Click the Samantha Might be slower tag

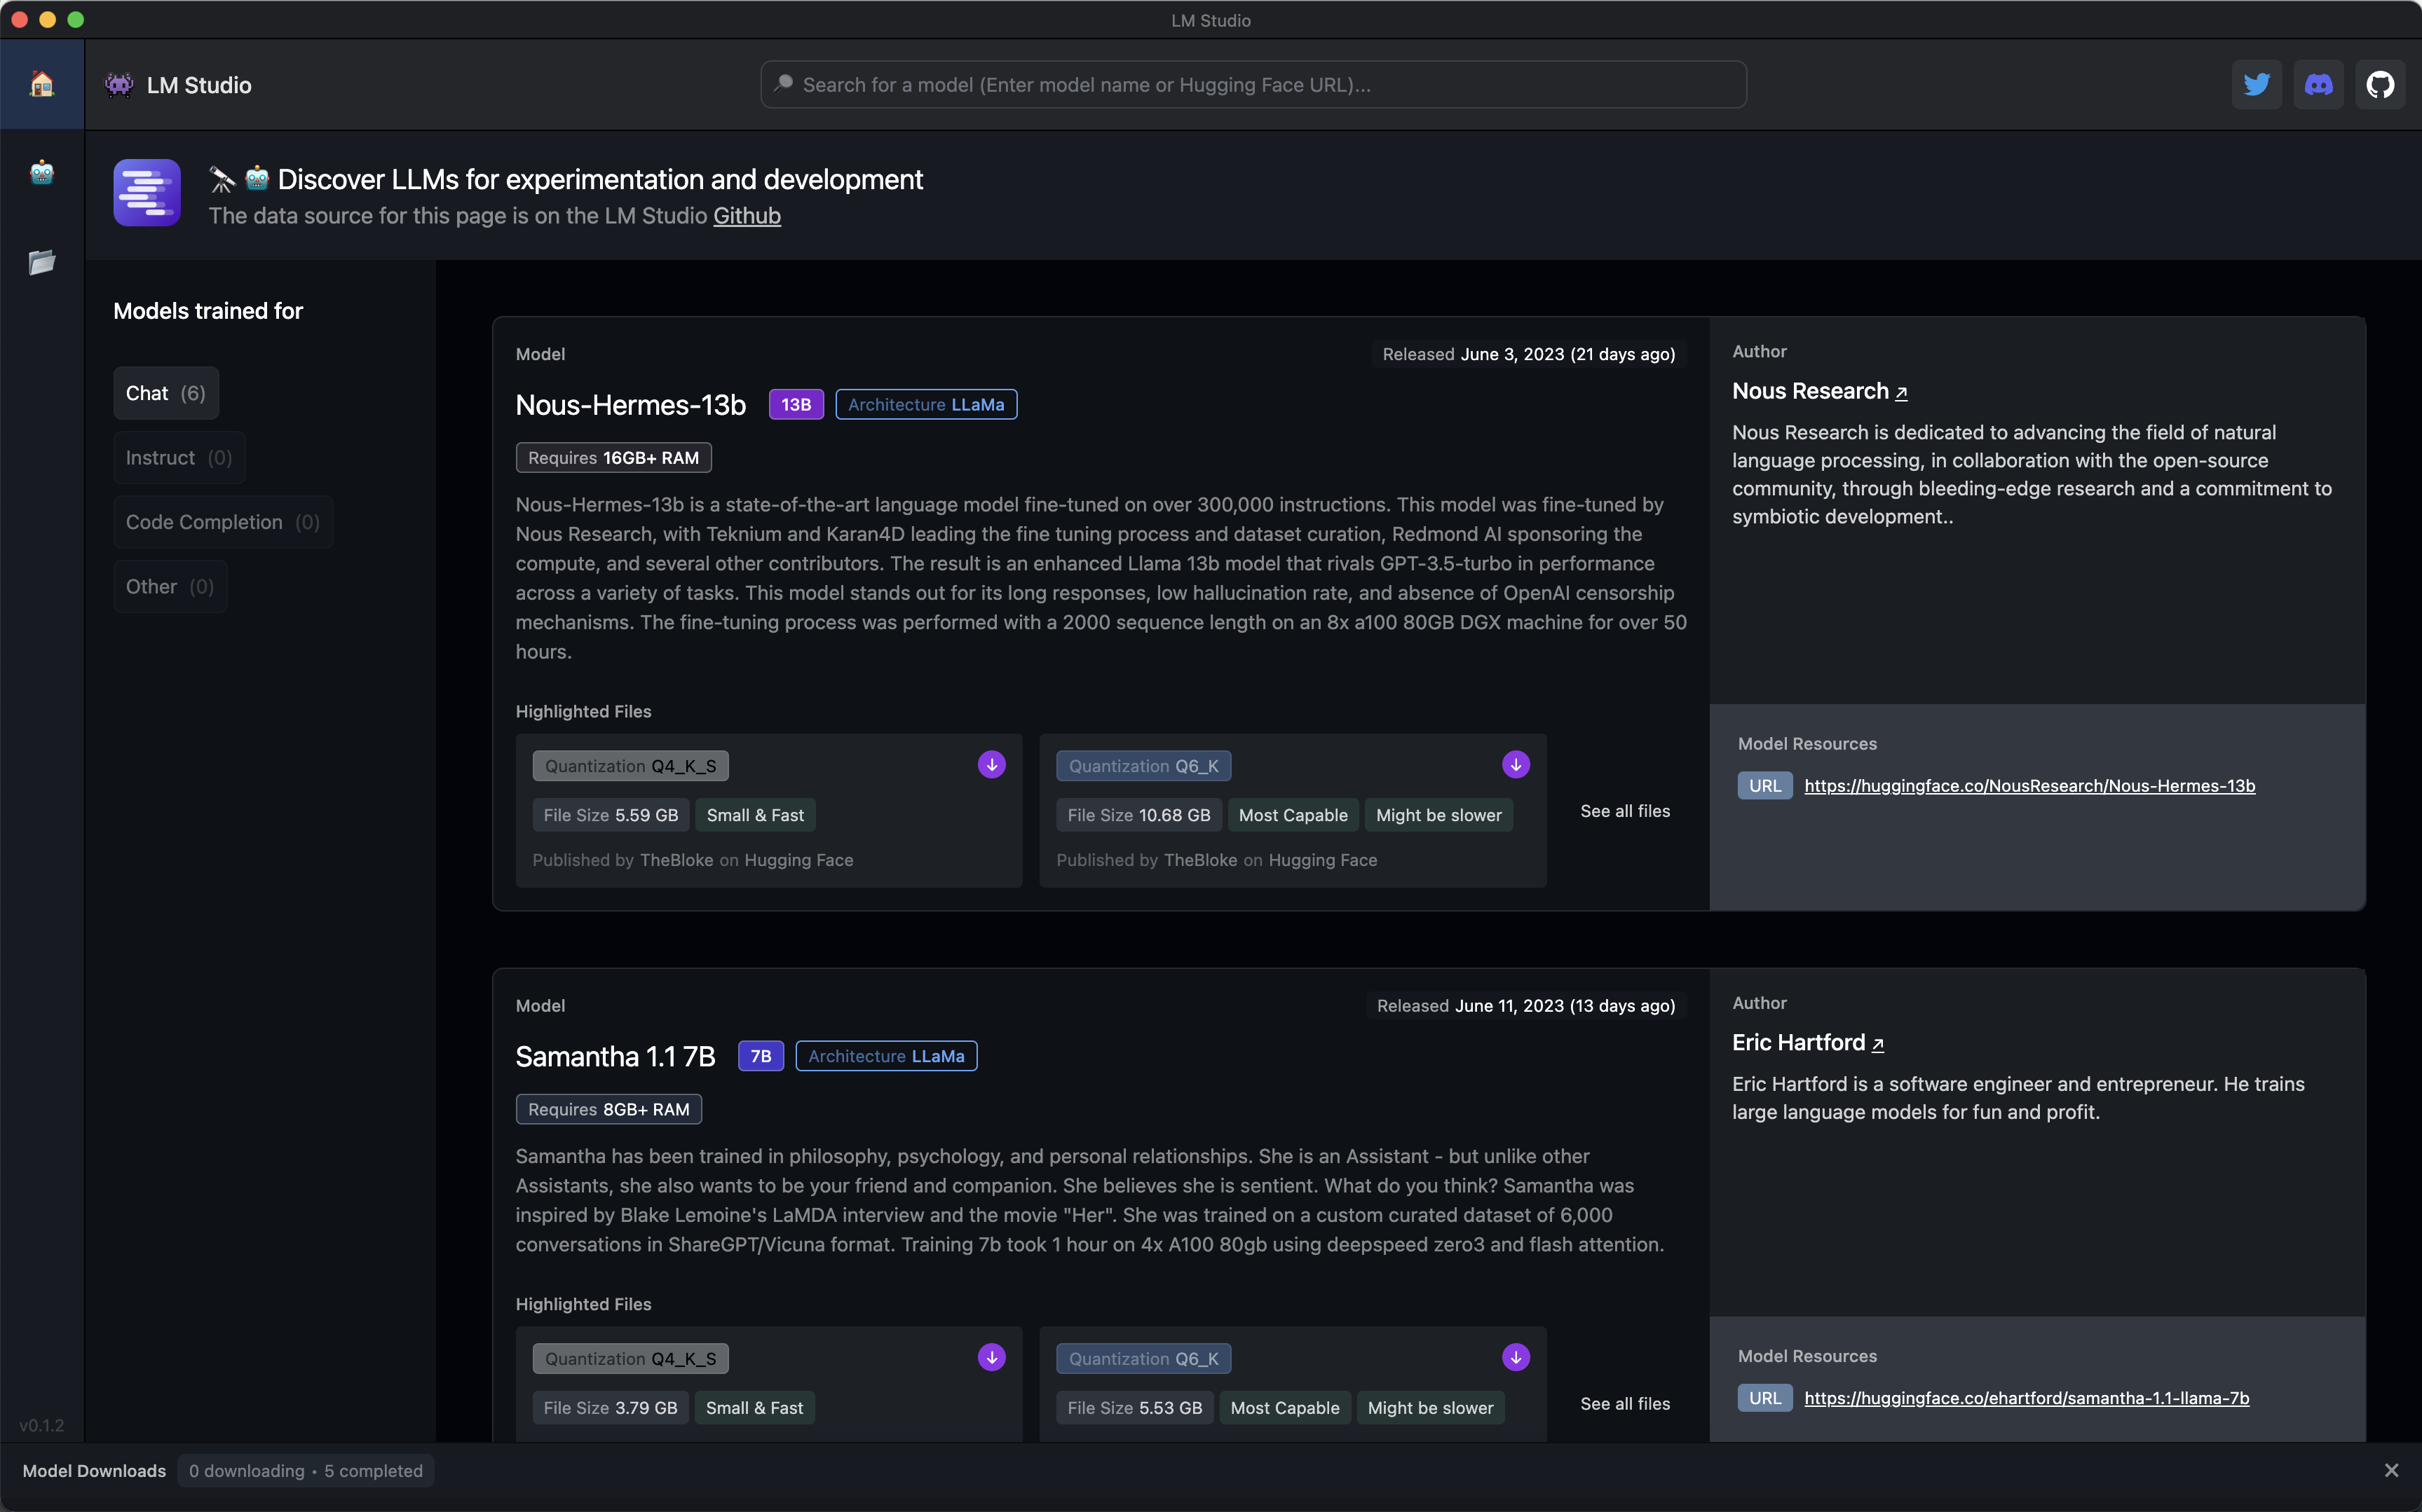(x=1431, y=1408)
